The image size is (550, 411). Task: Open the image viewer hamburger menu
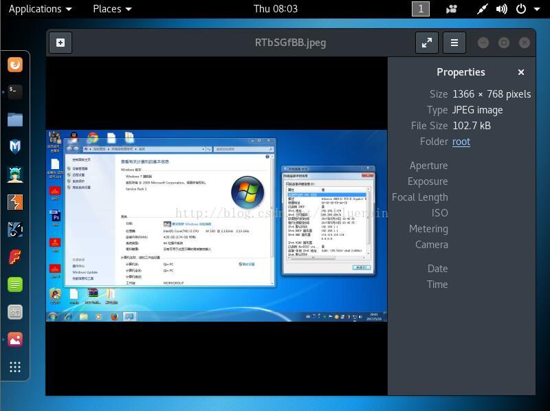(454, 43)
